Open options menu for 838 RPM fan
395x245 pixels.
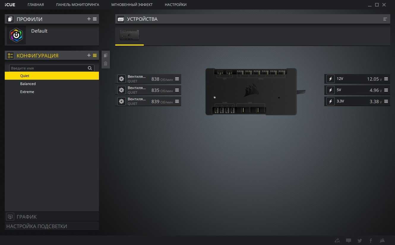click(177, 79)
